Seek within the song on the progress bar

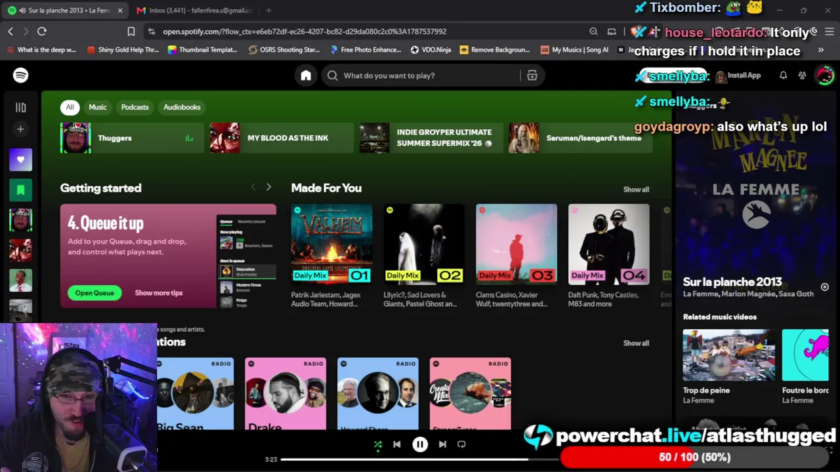[420, 460]
